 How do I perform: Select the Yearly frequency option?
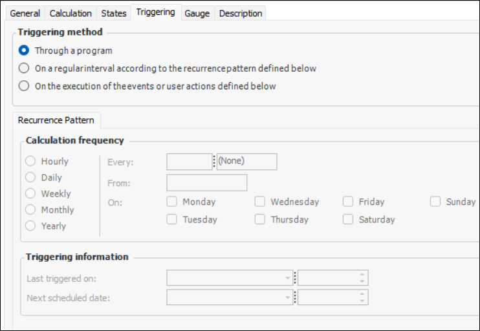[x=30, y=226]
